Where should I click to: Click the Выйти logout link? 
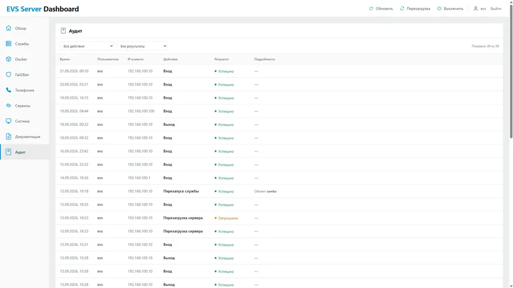point(496,9)
